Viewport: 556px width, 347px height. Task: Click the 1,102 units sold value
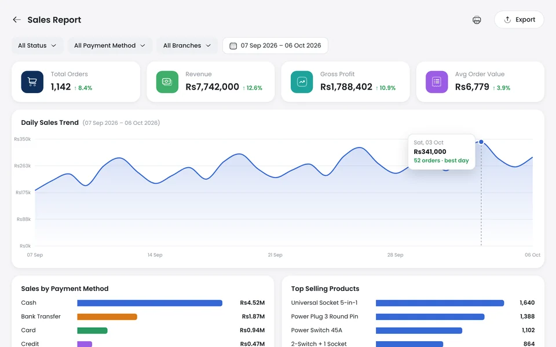tap(528, 330)
